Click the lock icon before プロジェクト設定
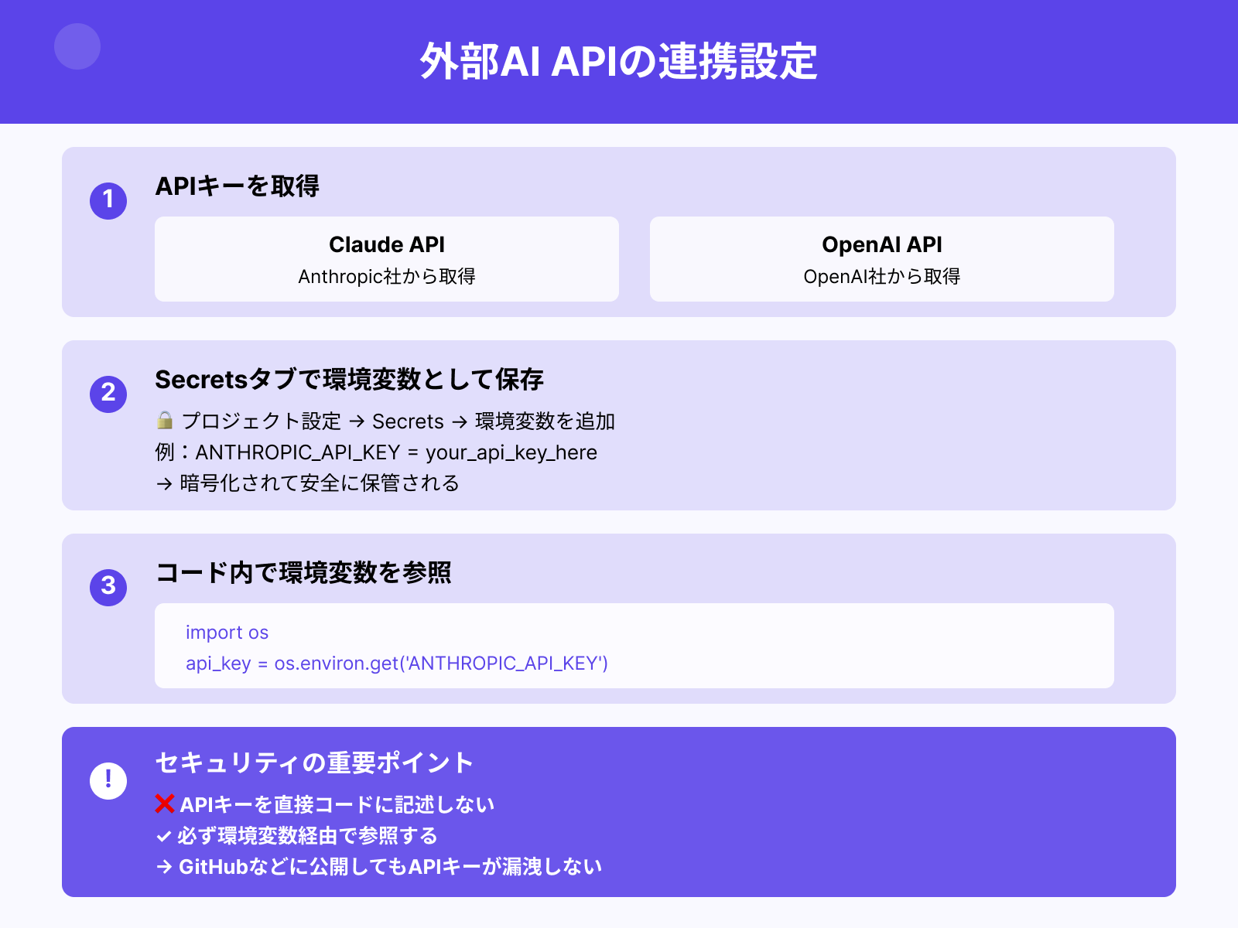 tap(163, 421)
